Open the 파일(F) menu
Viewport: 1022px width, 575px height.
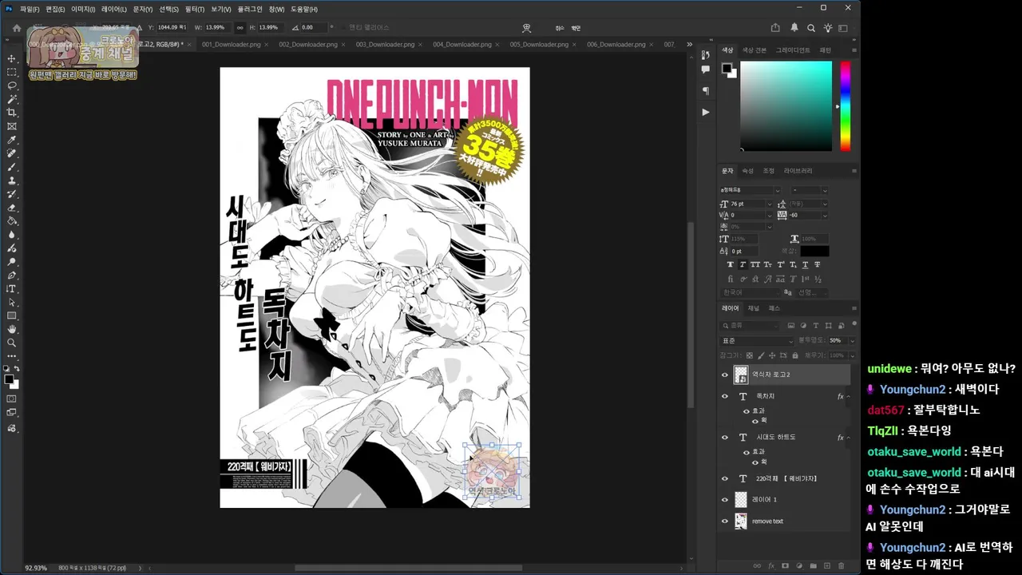click(30, 9)
